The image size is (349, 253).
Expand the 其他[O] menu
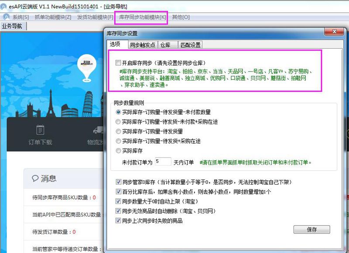[181, 17]
